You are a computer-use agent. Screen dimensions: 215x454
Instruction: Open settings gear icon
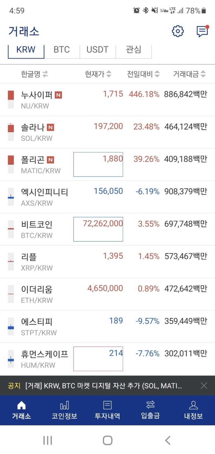coord(178,31)
